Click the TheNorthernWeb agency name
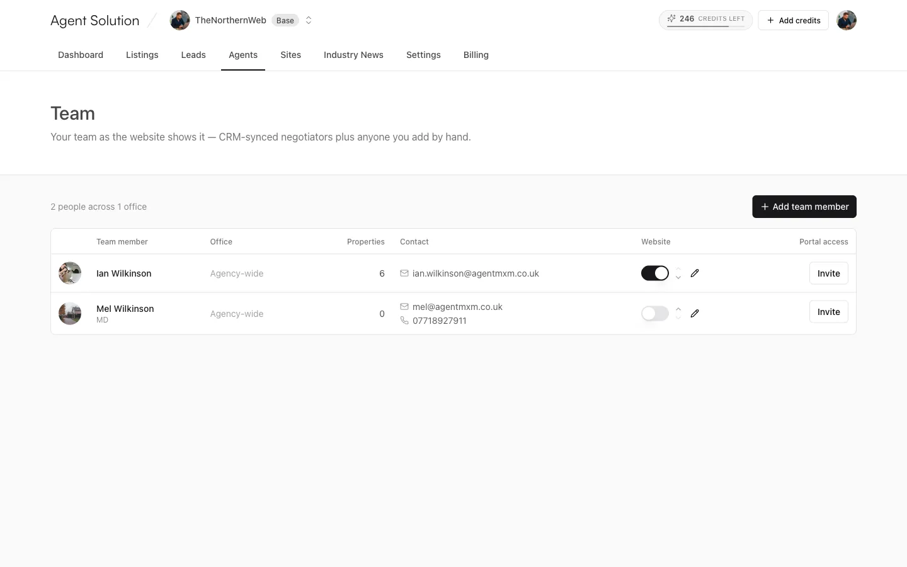 [231, 20]
